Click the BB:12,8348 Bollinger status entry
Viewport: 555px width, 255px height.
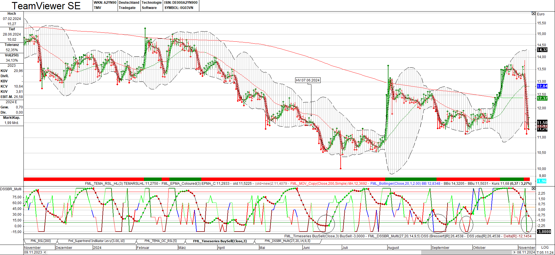(431, 184)
